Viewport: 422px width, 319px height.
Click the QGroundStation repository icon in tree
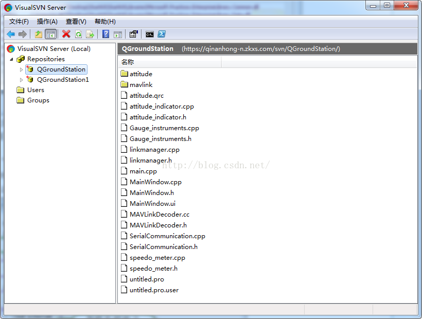tap(30, 69)
